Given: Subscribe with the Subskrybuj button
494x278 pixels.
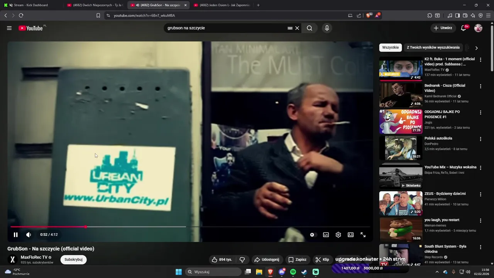Looking at the screenshot, I should tap(74, 259).
